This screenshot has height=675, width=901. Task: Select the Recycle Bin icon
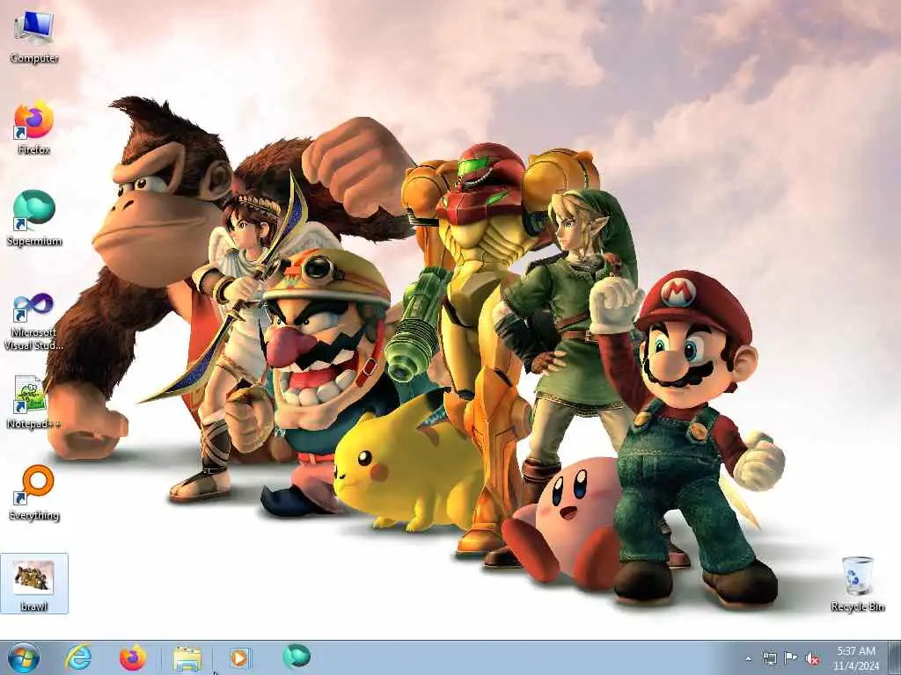(x=857, y=584)
